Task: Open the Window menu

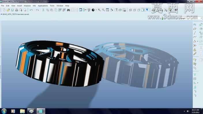Action: 60,6
